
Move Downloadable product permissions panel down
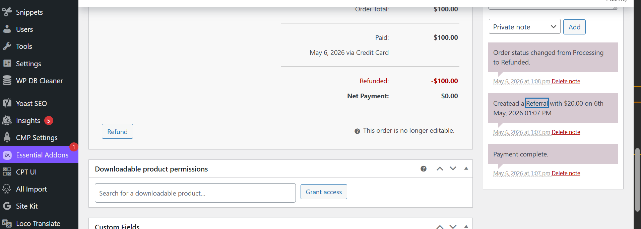point(453,169)
